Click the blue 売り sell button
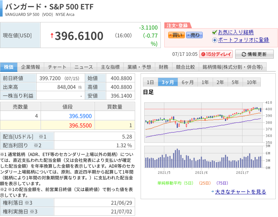Screen dimensions: 278x217 click(194, 35)
